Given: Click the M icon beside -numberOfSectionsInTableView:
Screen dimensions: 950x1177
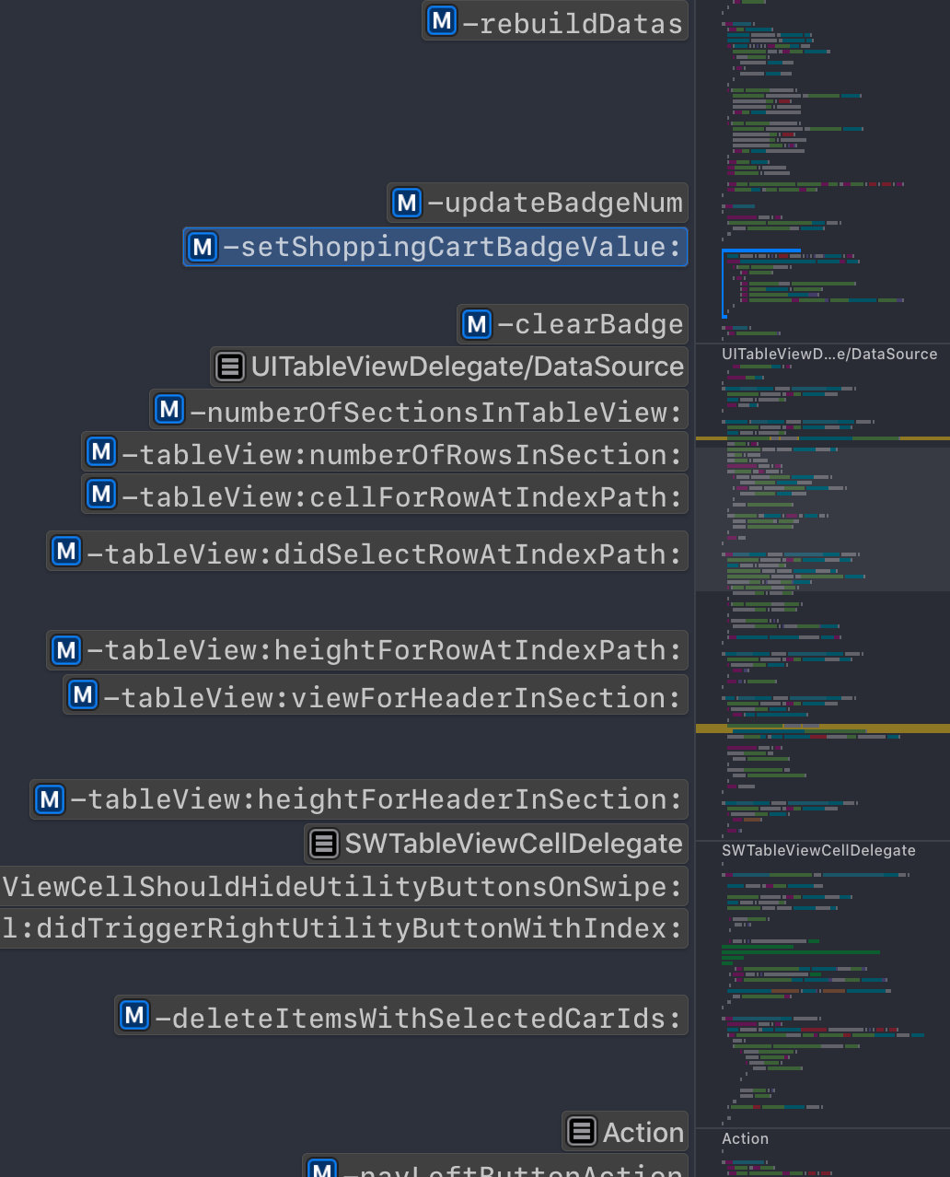Looking at the screenshot, I should (x=169, y=408).
